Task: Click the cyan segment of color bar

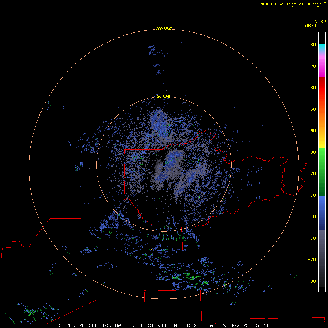Action: click(322, 48)
